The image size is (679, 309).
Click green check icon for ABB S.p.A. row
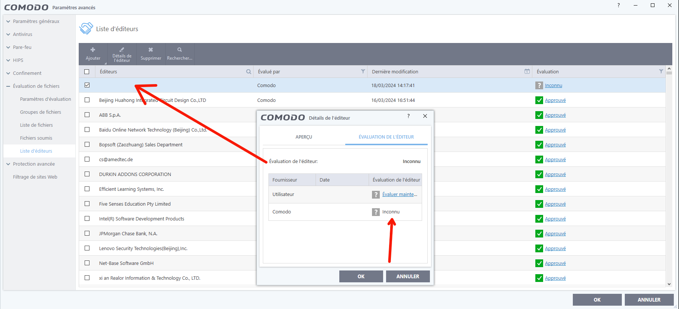[539, 115]
